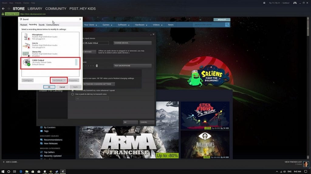Open the LIBRARY section in Steam
Image resolution: width=311 pixels, height=174 pixels.
tap(35, 9)
